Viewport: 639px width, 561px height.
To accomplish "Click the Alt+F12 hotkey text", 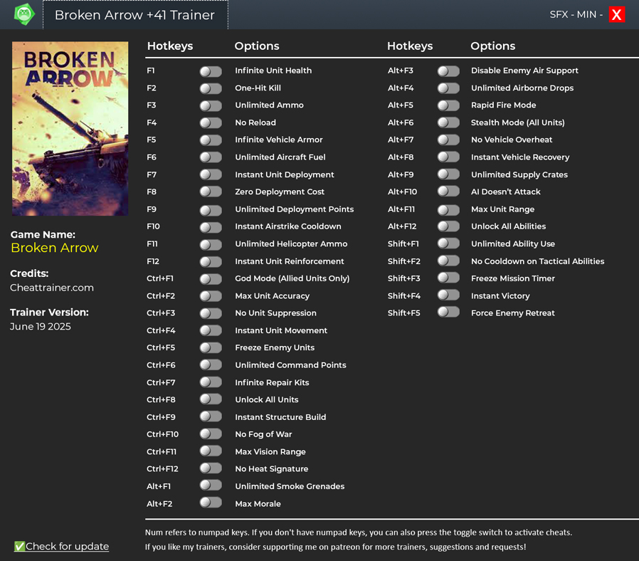I will coord(402,226).
